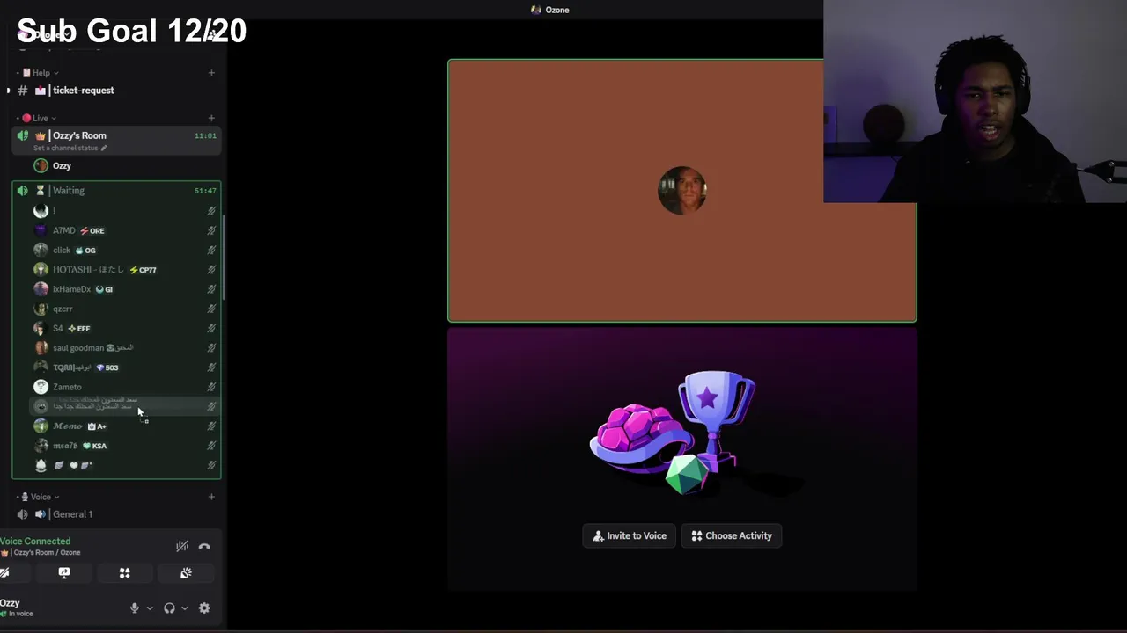Start an activity from the voice panel icon
The height and width of the screenshot is (633, 1127).
(125, 572)
